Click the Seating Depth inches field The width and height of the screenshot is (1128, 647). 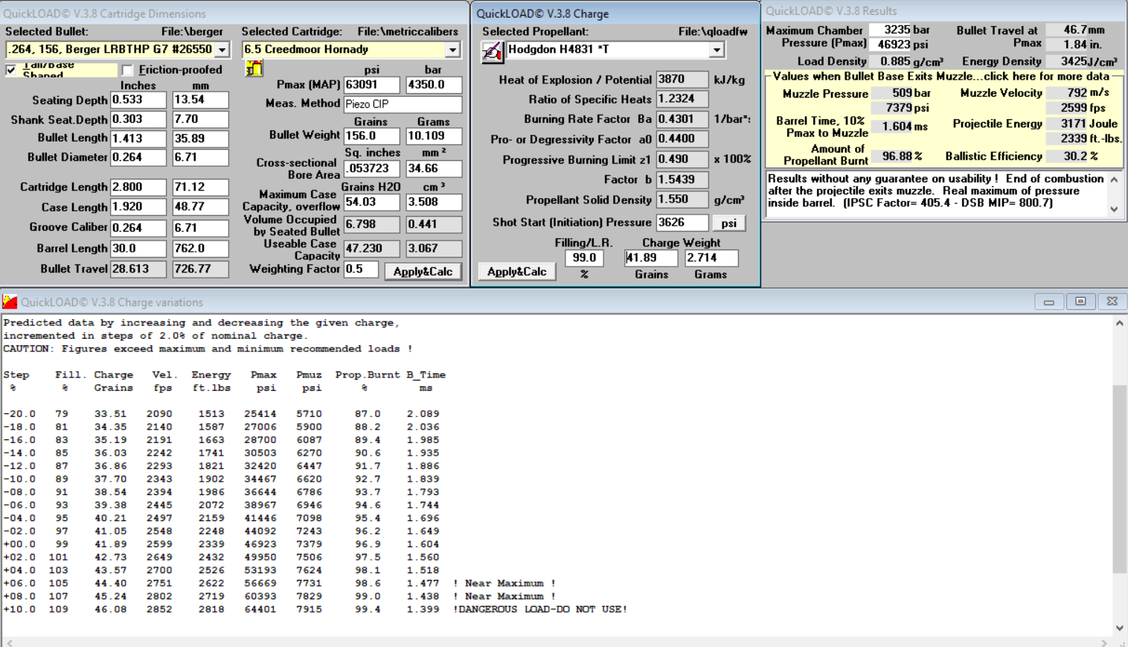(138, 100)
